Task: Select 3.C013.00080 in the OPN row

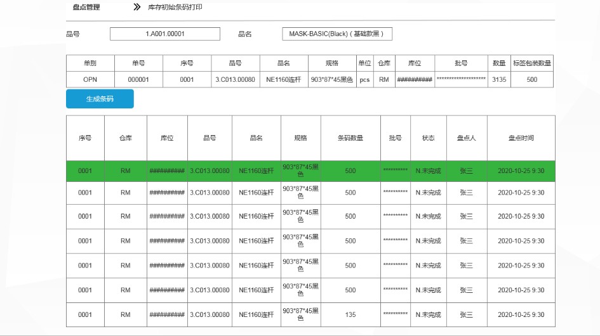Action: coord(236,79)
